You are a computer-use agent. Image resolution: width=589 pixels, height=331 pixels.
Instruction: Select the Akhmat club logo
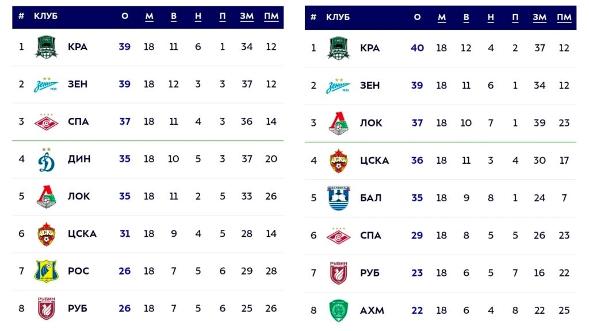339,310
